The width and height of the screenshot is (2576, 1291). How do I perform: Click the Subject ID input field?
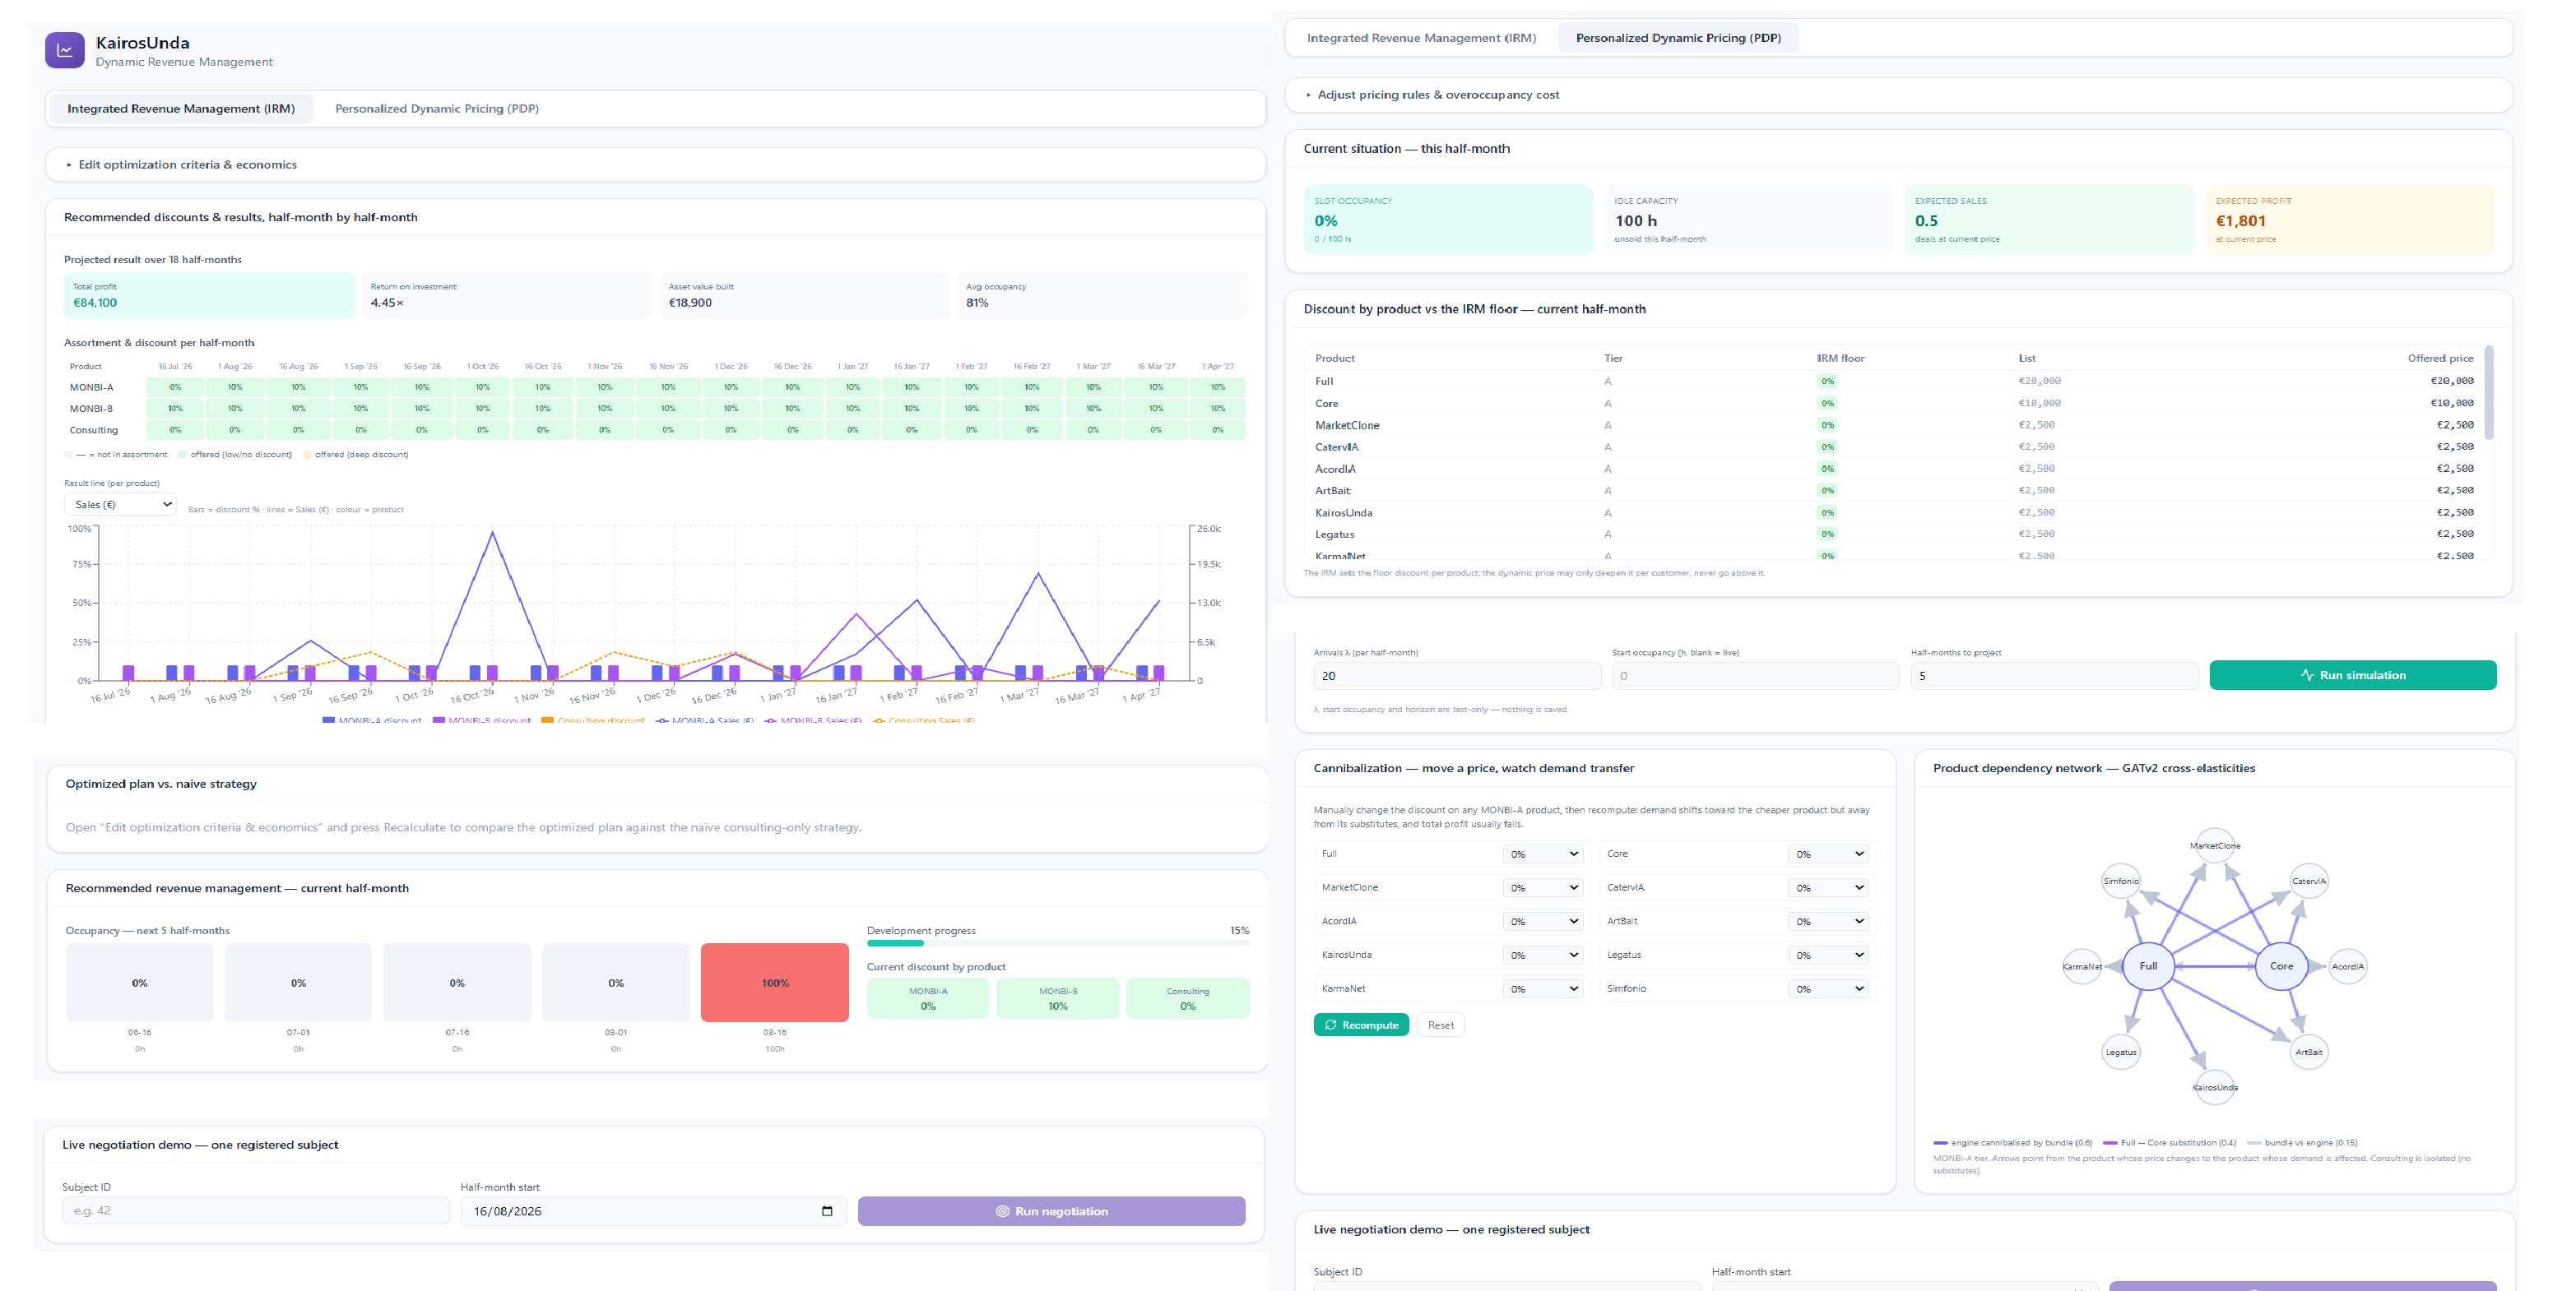click(x=256, y=1211)
